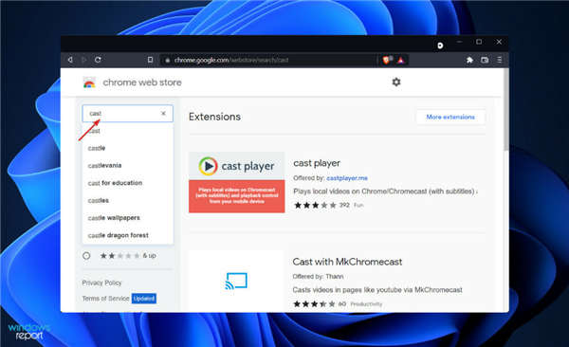Click the MkChromecast description text

pos(377,290)
